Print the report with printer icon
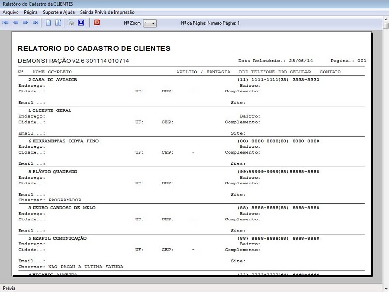This screenshot has height=292, width=389. coord(71,23)
